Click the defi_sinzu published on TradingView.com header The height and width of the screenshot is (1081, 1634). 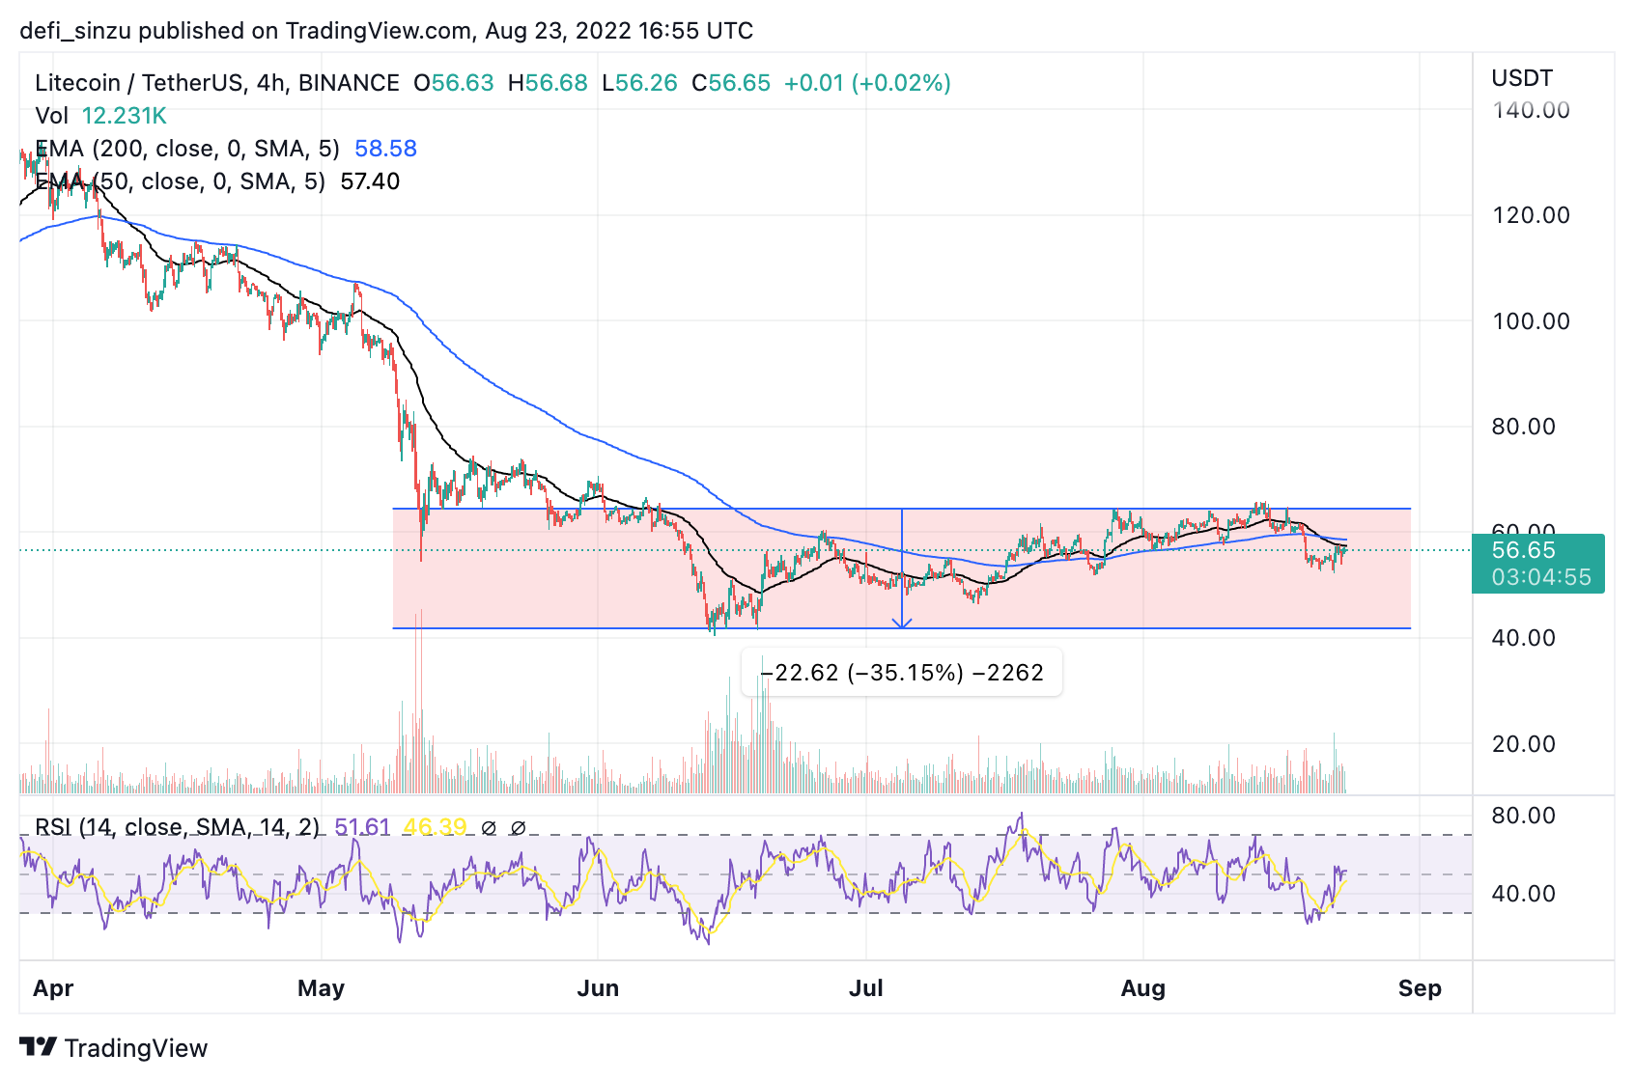[386, 31]
